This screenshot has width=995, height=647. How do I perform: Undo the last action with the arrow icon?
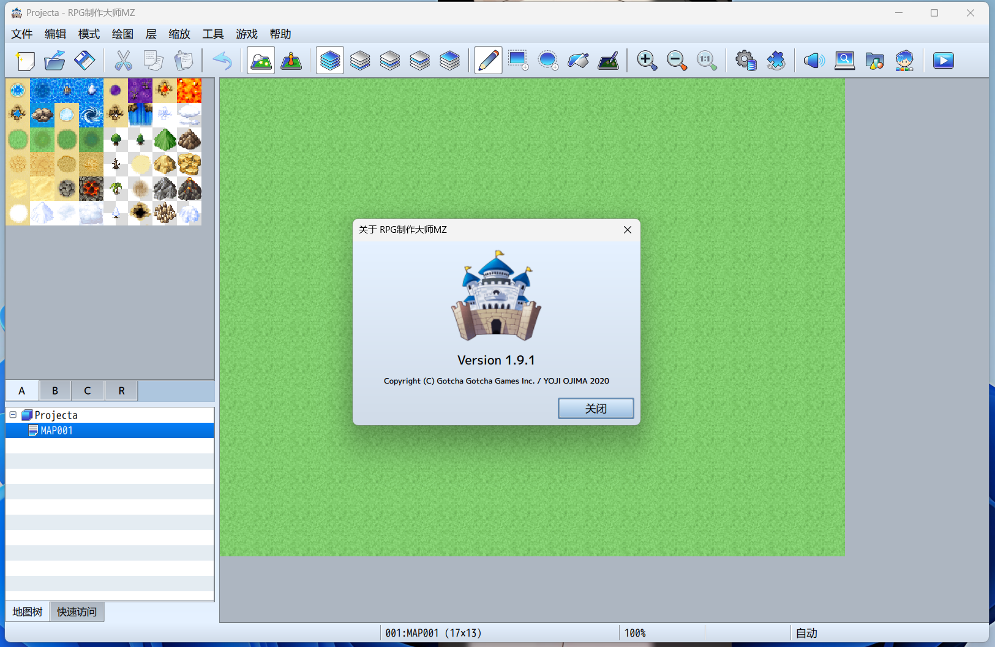(x=222, y=61)
